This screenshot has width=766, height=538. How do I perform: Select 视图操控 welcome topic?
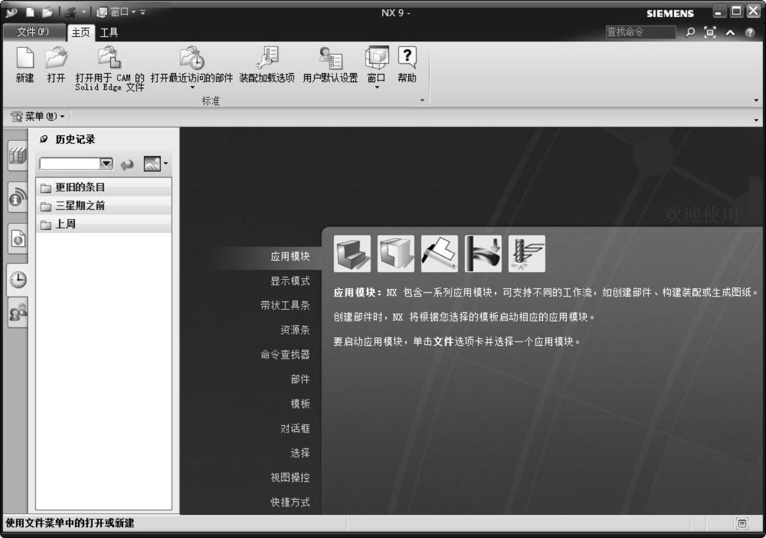pyautogui.click(x=290, y=478)
